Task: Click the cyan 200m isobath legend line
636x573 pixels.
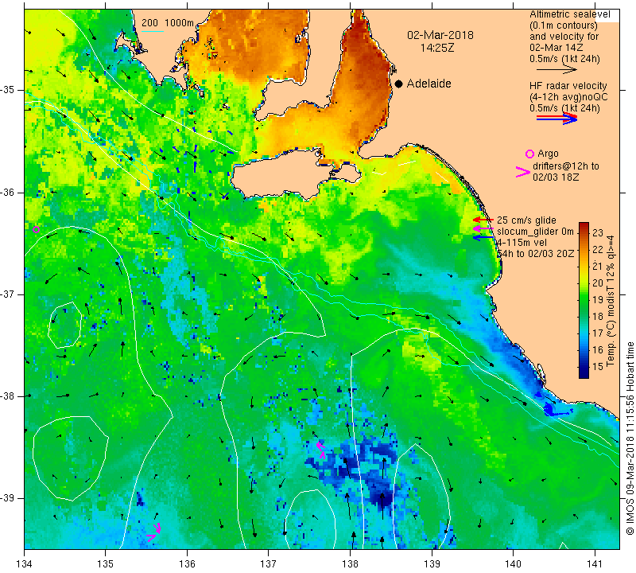Action: (x=153, y=31)
